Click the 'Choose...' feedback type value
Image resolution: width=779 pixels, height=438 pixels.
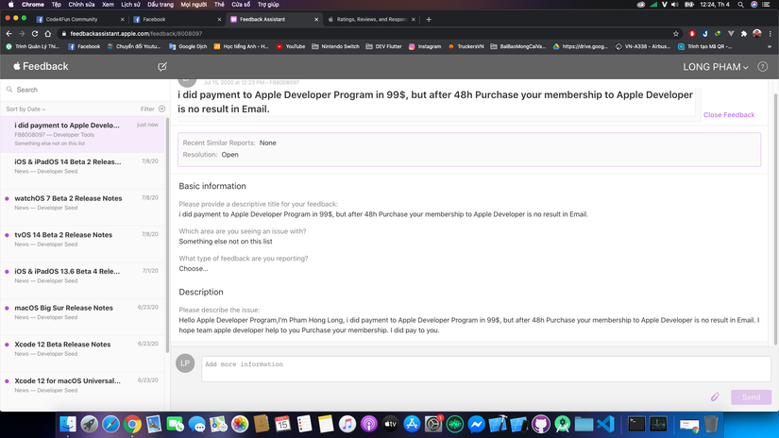[x=194, y=269]
